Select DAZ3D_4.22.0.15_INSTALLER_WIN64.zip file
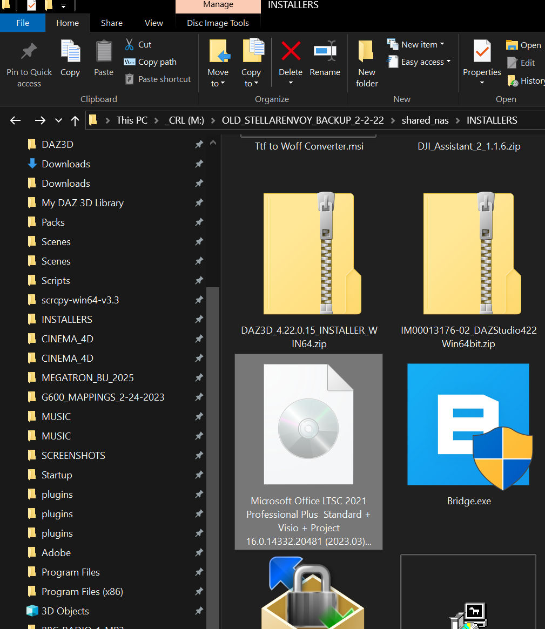Viewport: 545px width, 629px height. tap(309, 270)
